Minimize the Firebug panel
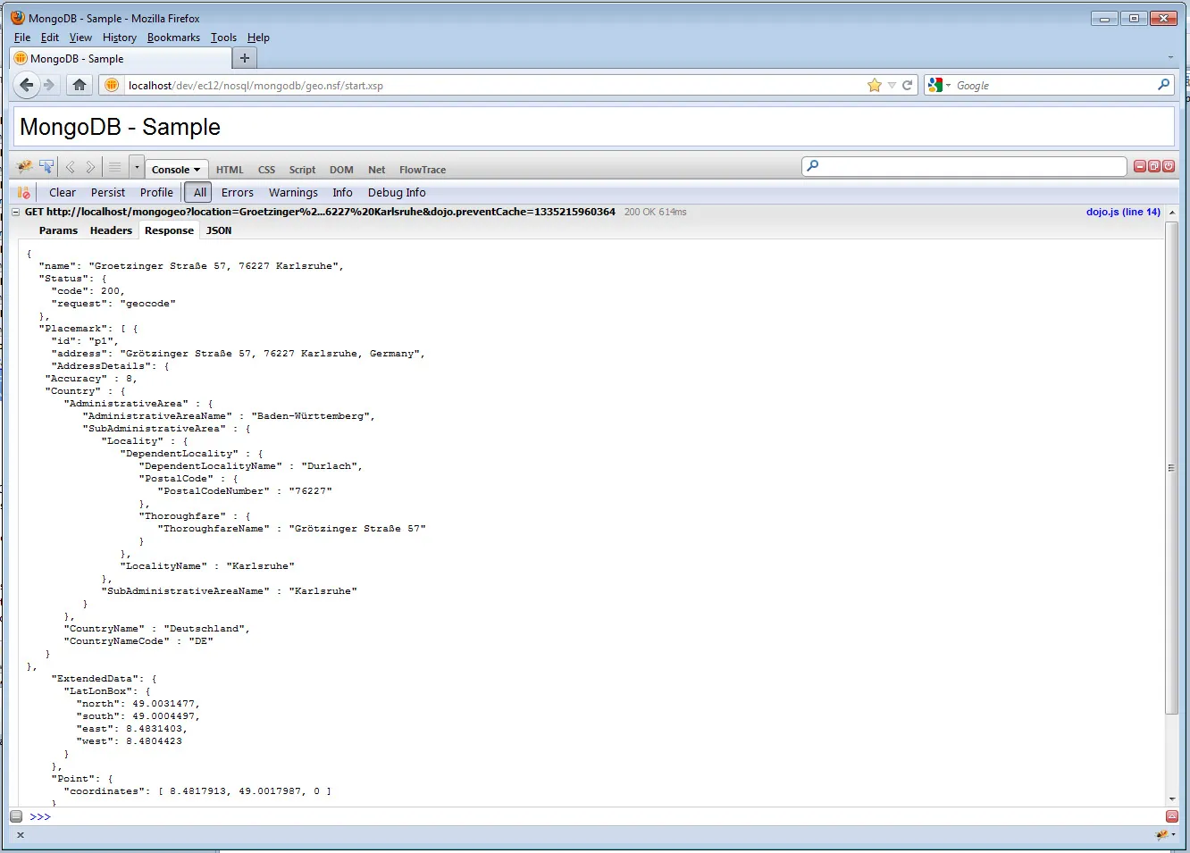The height and width of the screenshot is (853, 1190). (x=1140, y=166)
